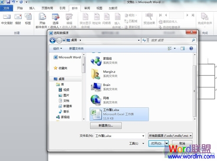Viewport: 217px width, 161px height.
Task: Go to previous record arrow in ribbon
Action: click(x=166, y=15)
